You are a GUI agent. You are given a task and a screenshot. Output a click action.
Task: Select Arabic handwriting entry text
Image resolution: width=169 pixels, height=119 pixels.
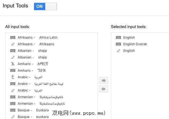point(30,90)
